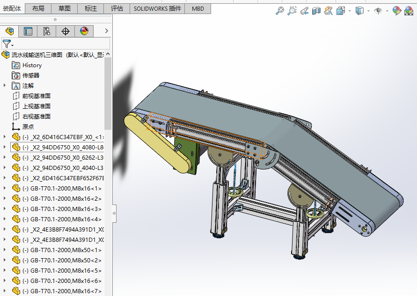
Task: Click the Zoom to Fit icon
Action: [280, 11]
